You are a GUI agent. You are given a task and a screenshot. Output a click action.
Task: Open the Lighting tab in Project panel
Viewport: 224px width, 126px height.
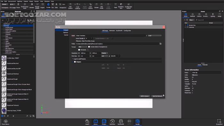[x=213, y=15]
